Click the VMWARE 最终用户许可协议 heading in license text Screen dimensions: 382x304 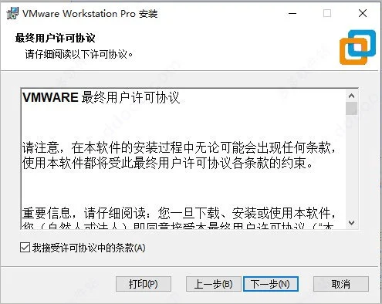[x=101, y=97]
